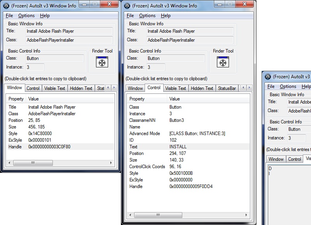Click list scrollbar right arrow in left window
311x225 pixels.
point(111,163)
